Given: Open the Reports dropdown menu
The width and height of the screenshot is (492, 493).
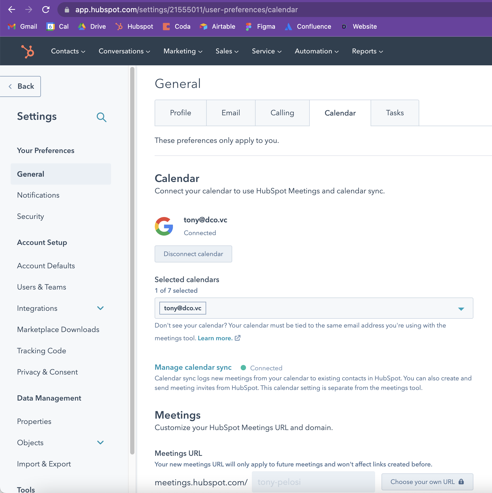Looking at the screenshot, I should click(x=367, y=51).
